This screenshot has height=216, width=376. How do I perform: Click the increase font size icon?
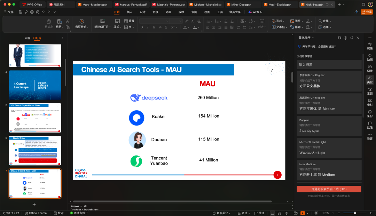click(187, 21)
